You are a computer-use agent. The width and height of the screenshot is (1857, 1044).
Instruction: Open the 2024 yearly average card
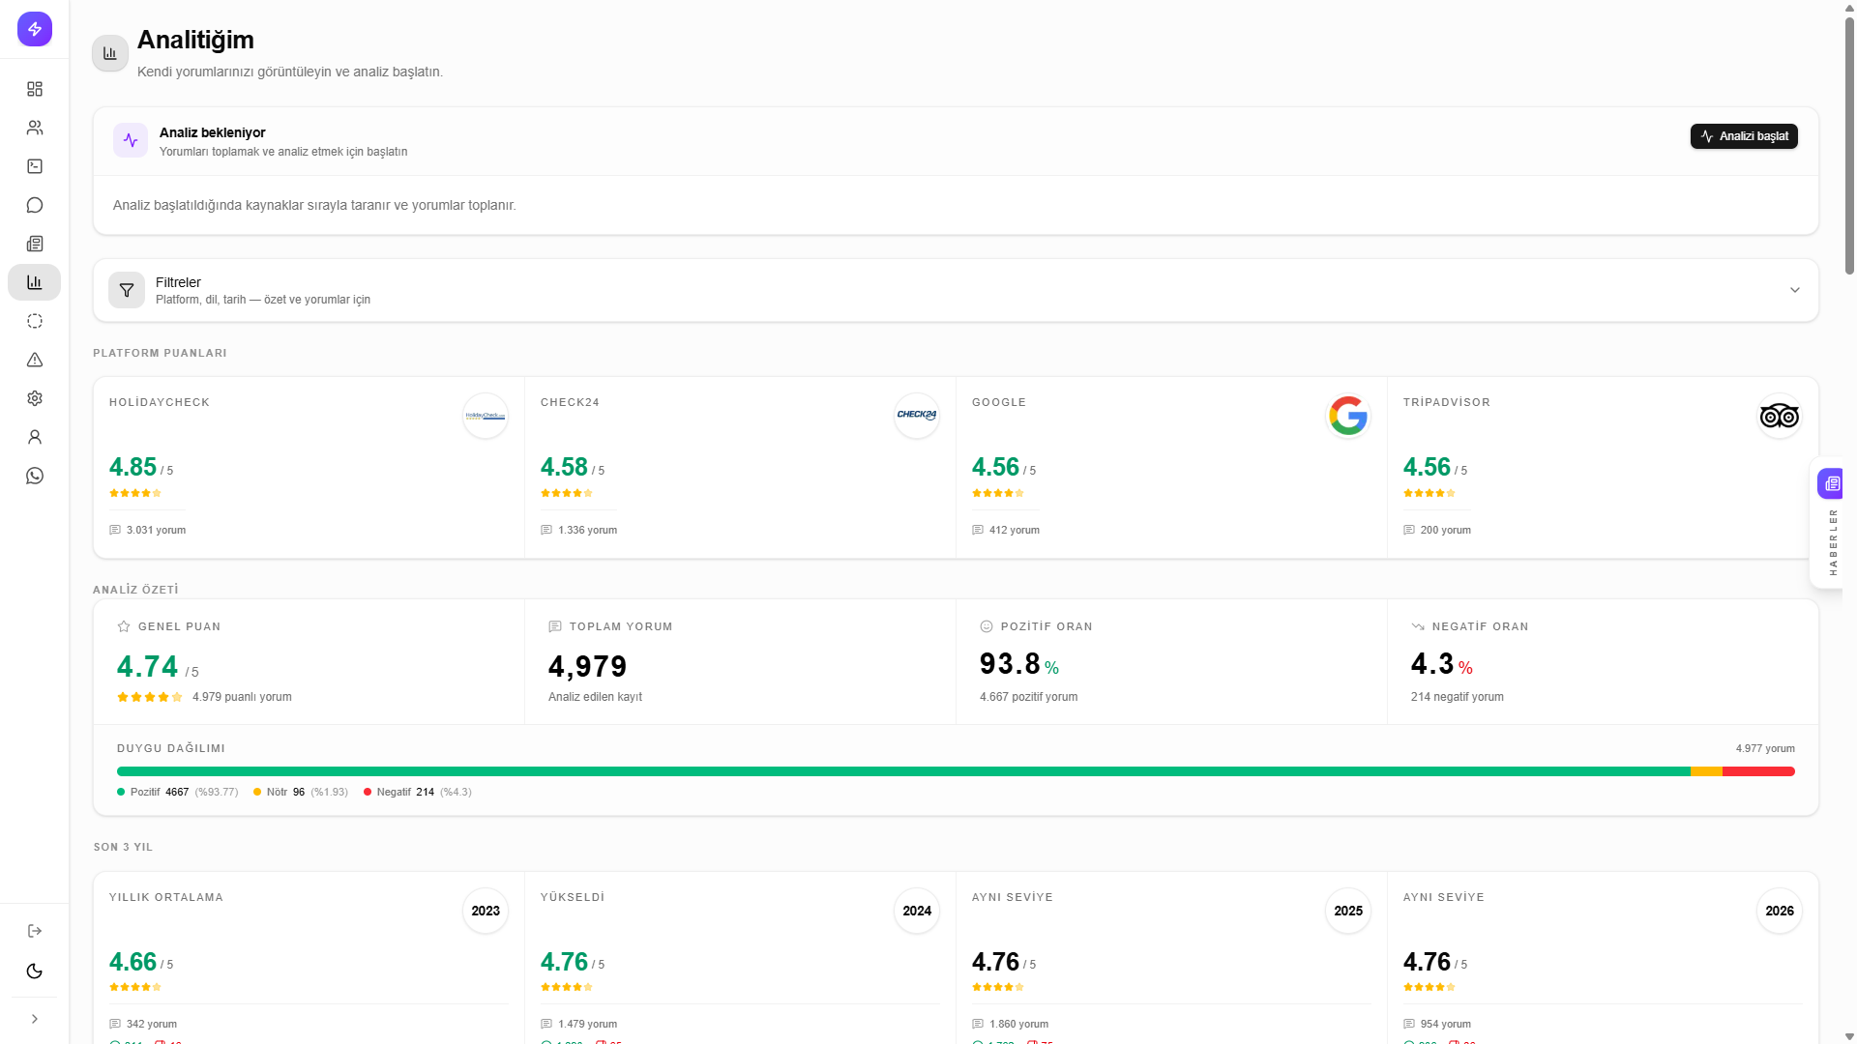tap(740, 957)
